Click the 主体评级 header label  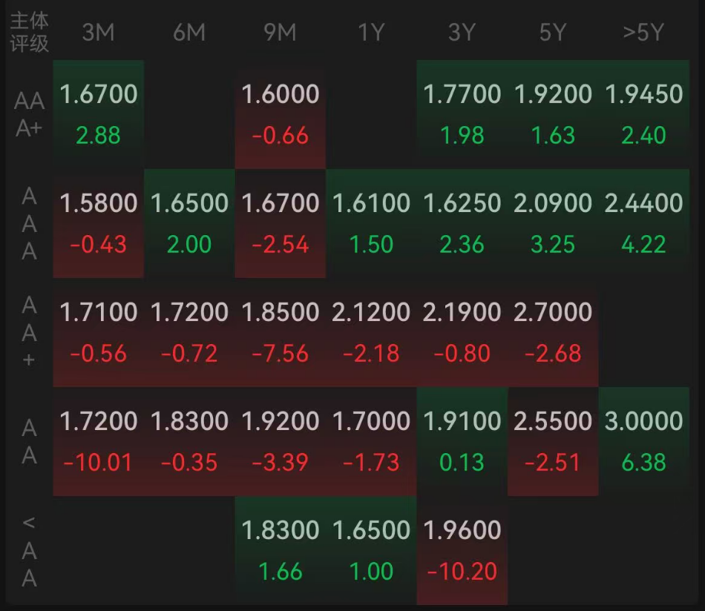point(29,32)
